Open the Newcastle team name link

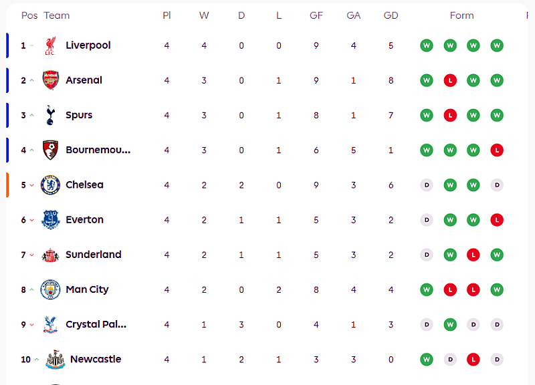click(96, 359)
